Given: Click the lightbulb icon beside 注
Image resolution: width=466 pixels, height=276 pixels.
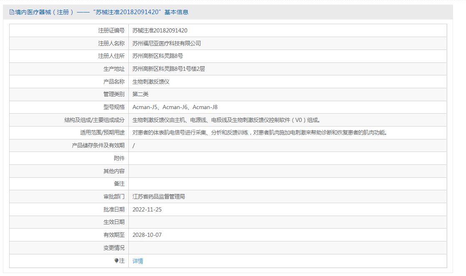Looking at the screenshot, I should pos(116,261).
